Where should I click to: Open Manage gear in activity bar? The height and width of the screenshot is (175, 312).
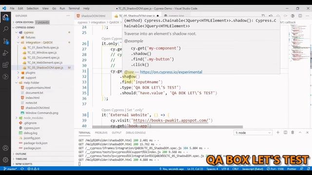coord(5,160)
